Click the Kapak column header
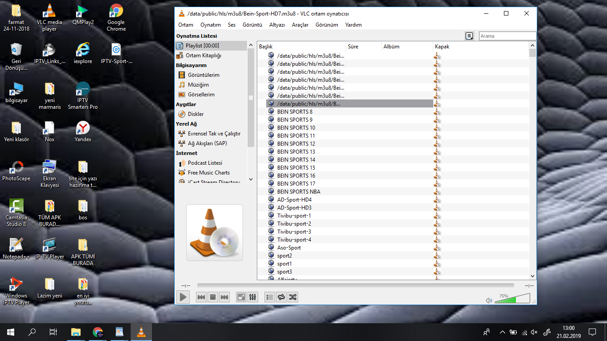 click(x=481, y=46)
